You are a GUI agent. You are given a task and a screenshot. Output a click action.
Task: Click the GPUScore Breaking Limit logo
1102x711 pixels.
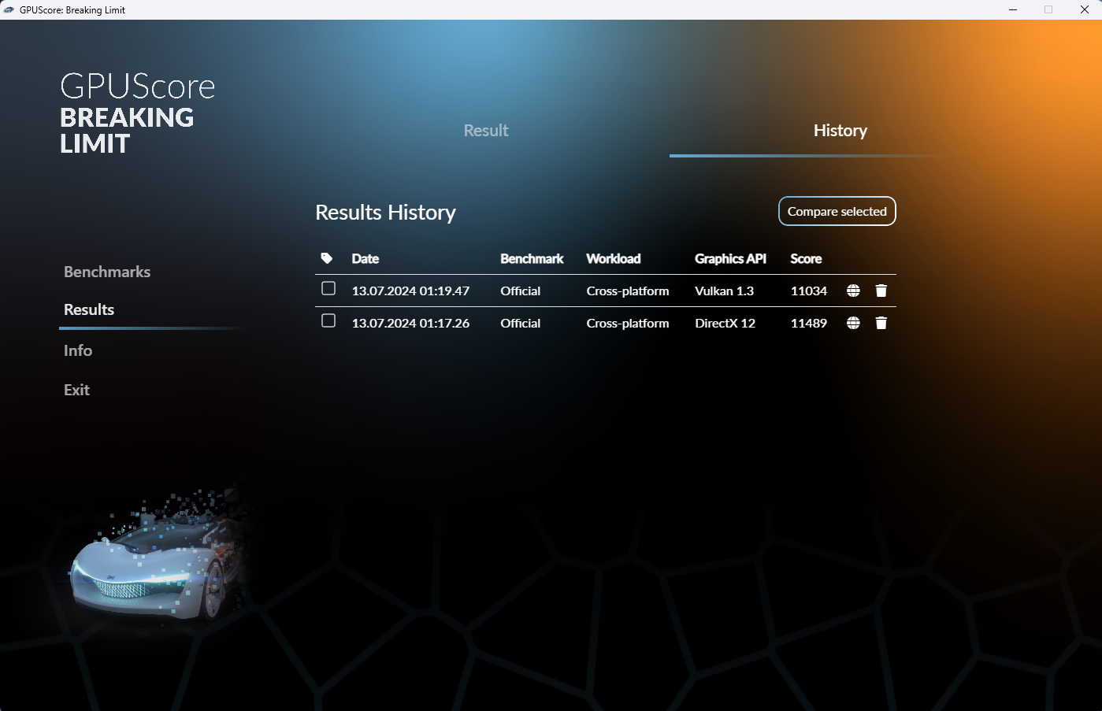[137, 113]
